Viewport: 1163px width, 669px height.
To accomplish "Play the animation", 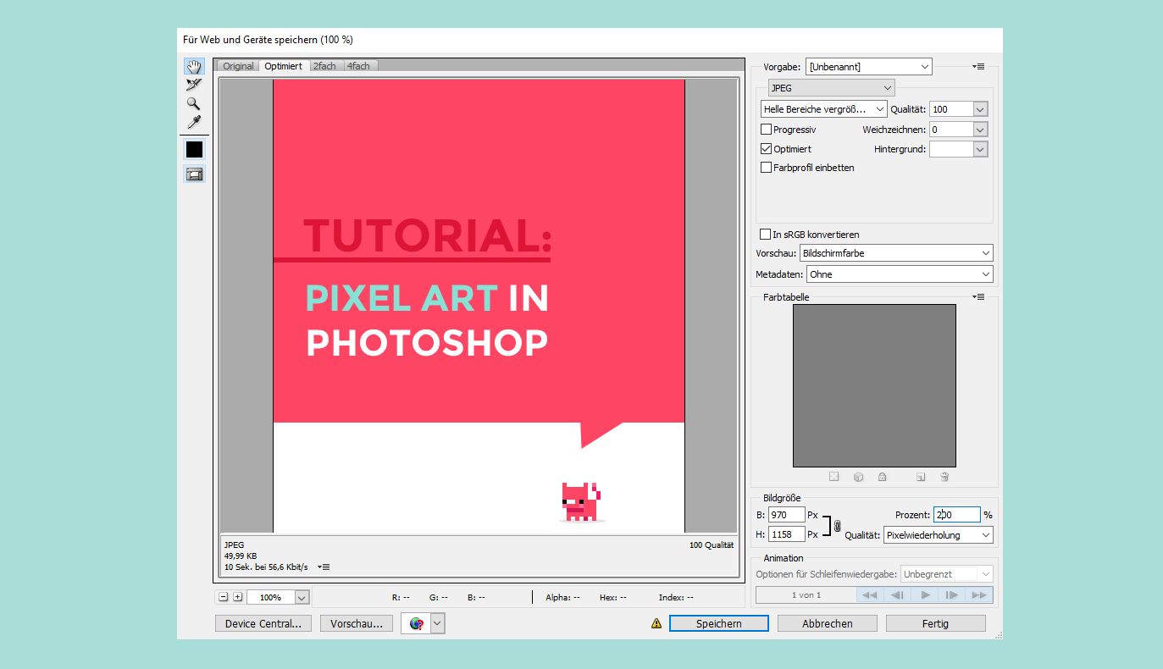I will coord(925,595).
